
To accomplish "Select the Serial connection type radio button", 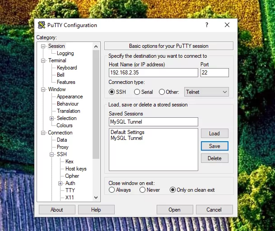I will click(x=137, y=92).
